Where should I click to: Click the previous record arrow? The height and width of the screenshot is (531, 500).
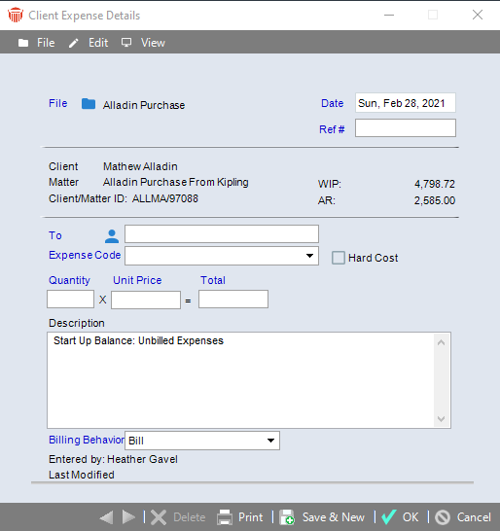(107, 517)
